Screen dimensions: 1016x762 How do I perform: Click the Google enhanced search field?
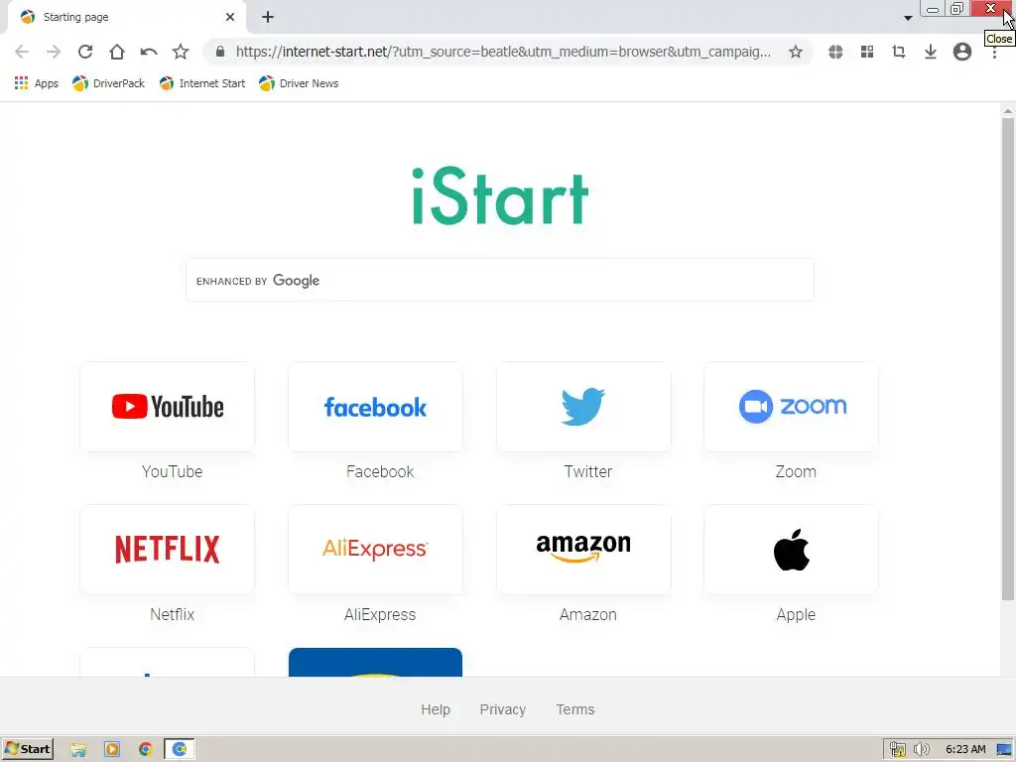(x=500, y=281)
